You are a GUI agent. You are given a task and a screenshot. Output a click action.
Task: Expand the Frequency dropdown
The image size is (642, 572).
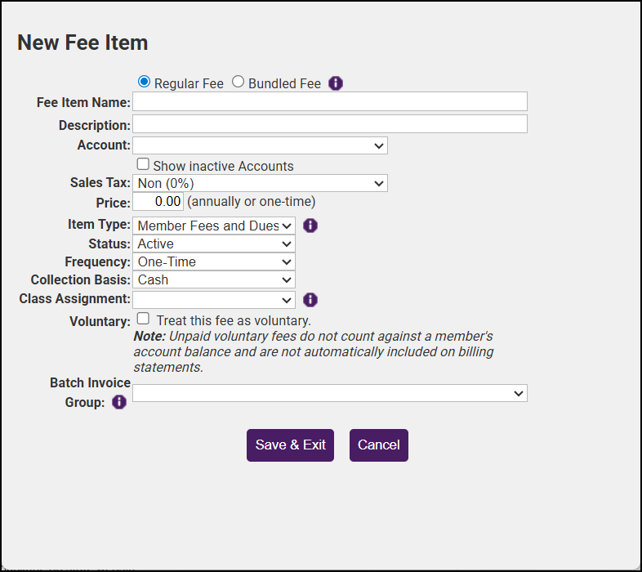[x=214, y=261]
